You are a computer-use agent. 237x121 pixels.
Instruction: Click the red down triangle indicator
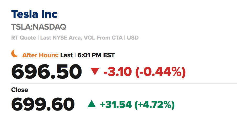95,71
